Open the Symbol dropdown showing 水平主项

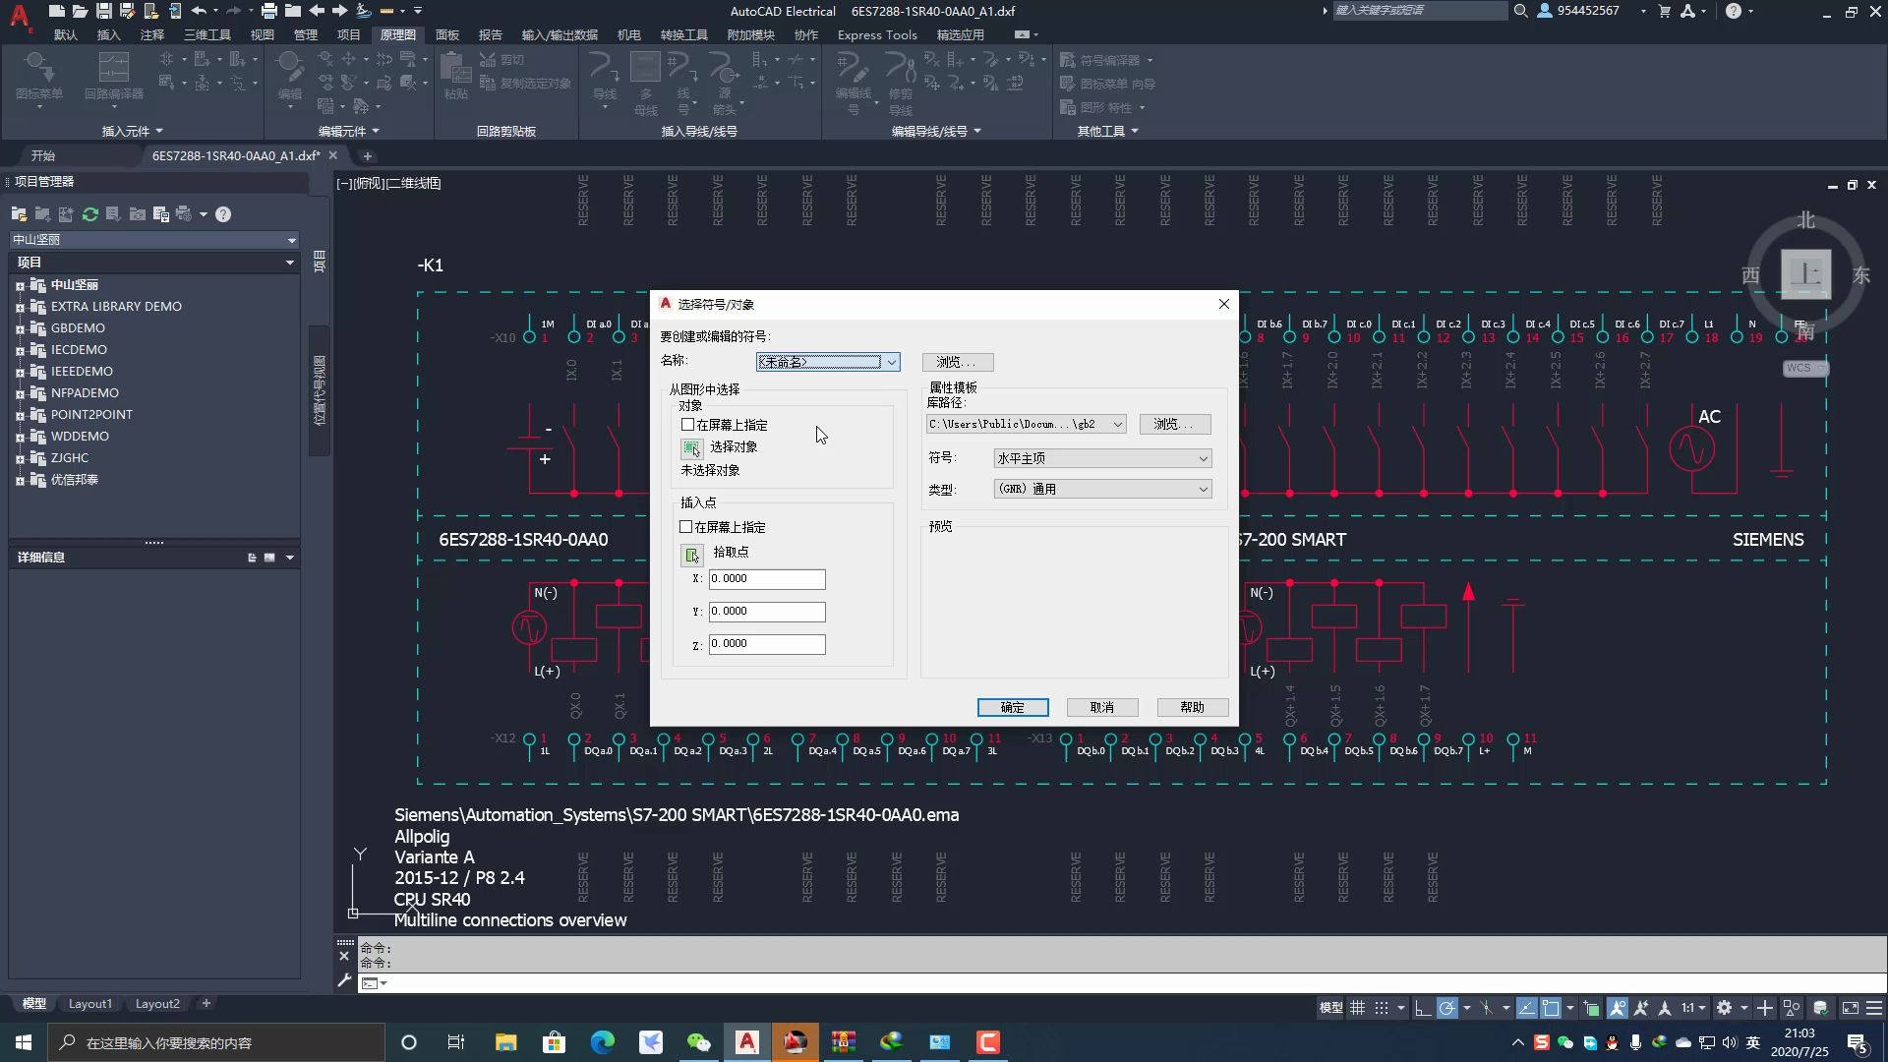click(x=1102, y=458)
